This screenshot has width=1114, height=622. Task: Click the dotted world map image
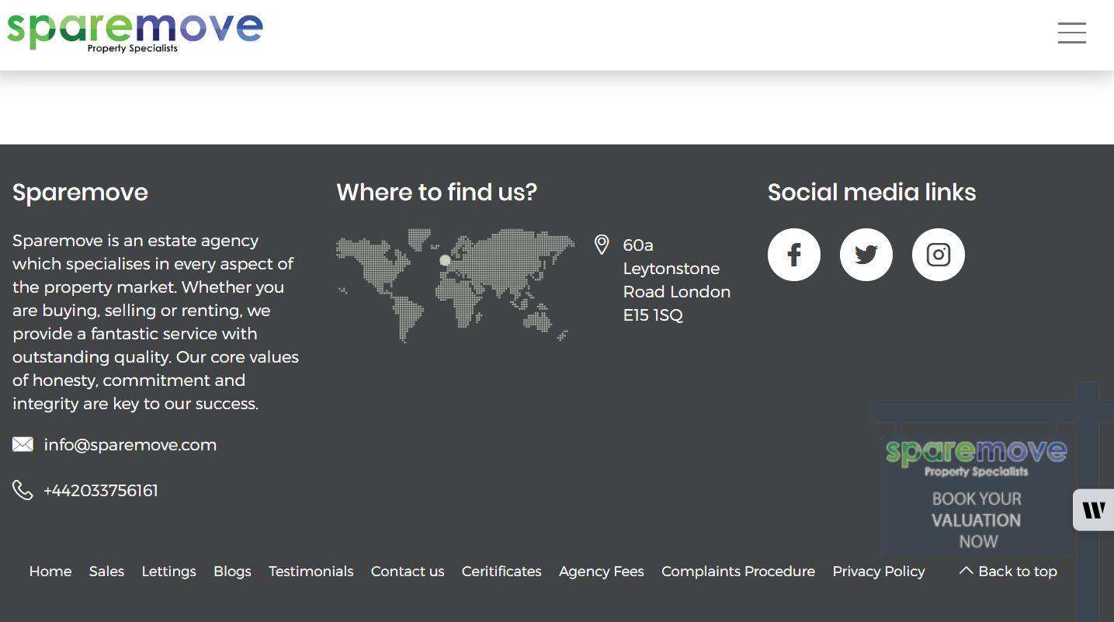pyautogui.click(x=455, y=284)
